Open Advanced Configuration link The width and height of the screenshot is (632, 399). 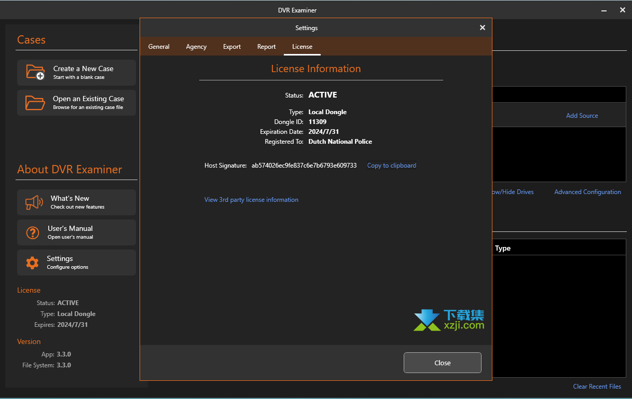click(x=587, y=192)
